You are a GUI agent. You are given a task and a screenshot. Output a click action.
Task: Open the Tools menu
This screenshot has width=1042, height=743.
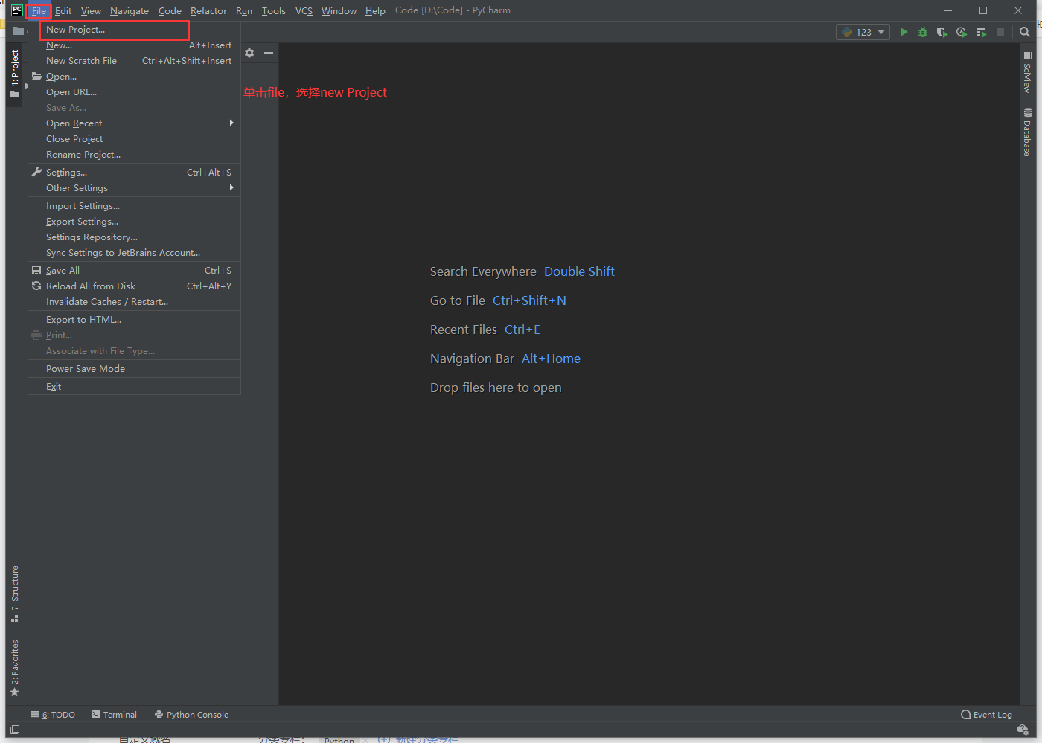(x=274, y=11)
